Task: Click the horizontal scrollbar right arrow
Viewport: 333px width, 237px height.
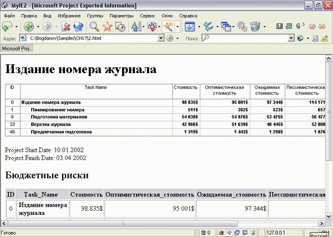Action: (x=321, y=223)
